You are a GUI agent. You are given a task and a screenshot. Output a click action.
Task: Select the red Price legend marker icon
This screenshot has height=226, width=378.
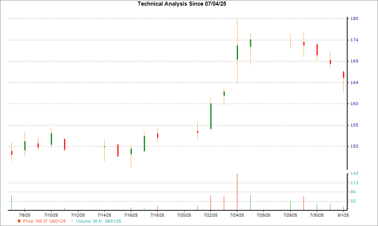19,221
